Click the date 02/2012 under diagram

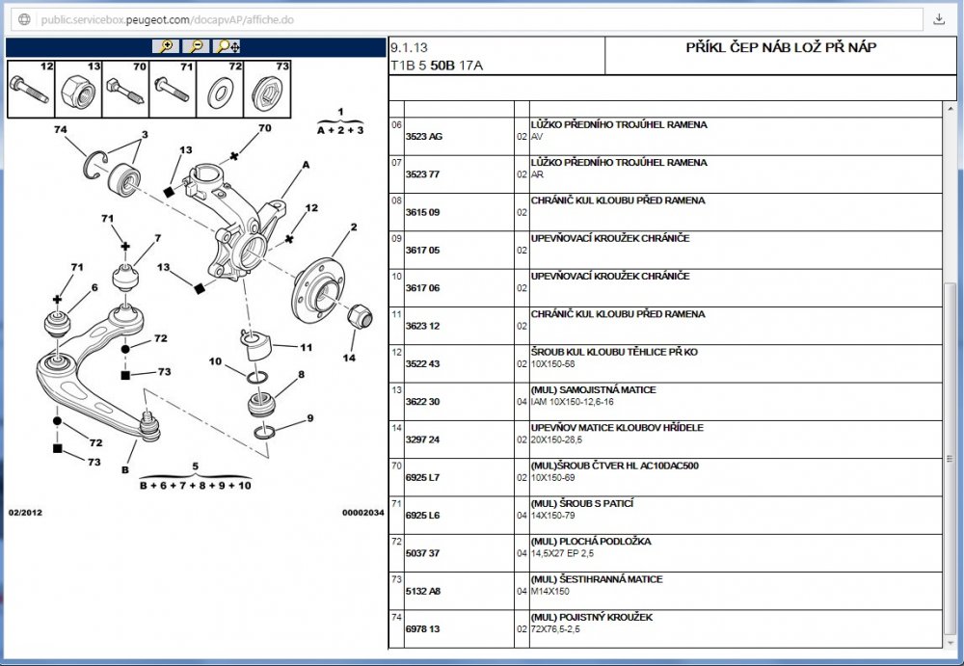pos(25,512)
